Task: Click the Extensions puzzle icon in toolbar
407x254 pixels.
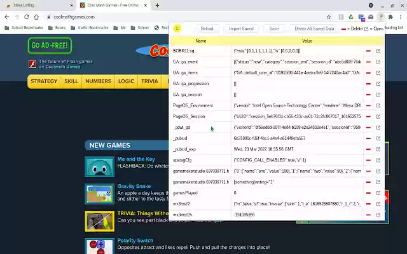Action: point(390,17)
